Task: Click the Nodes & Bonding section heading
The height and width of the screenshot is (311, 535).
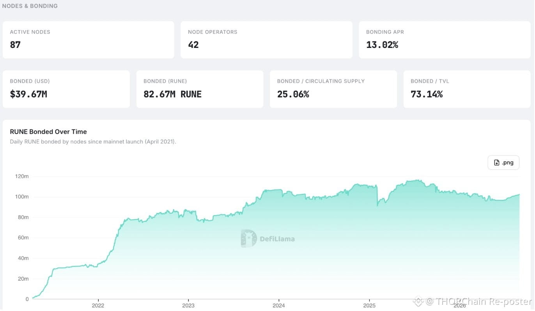Action: pos(30,6)
